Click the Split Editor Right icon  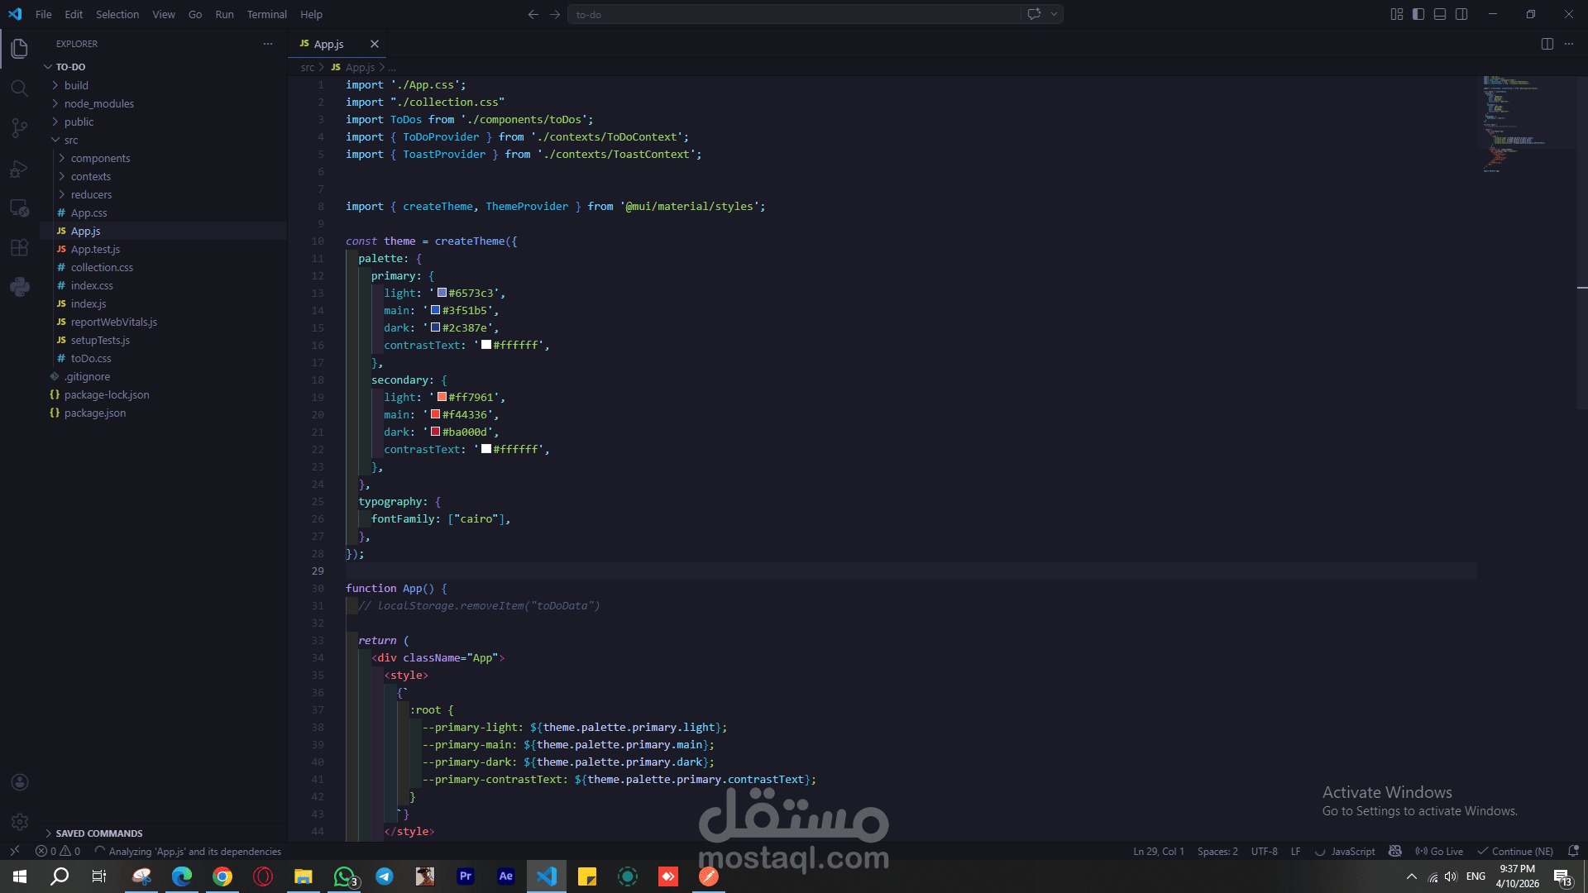pyautogui.click(x=1547, y=44)
